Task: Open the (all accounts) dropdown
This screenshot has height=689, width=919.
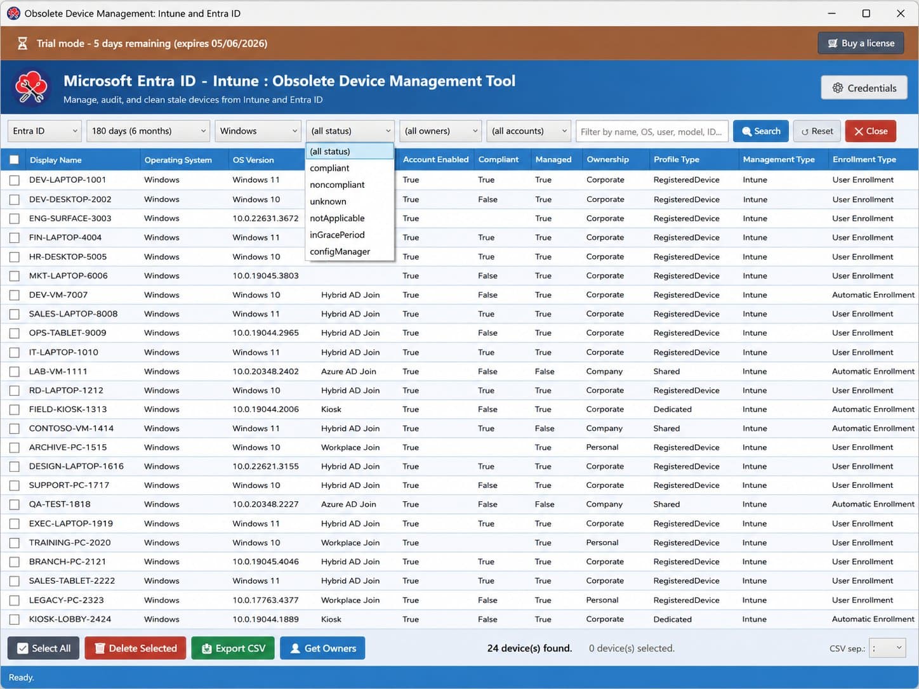Action: pyautogui.click(x=529, y=131)
